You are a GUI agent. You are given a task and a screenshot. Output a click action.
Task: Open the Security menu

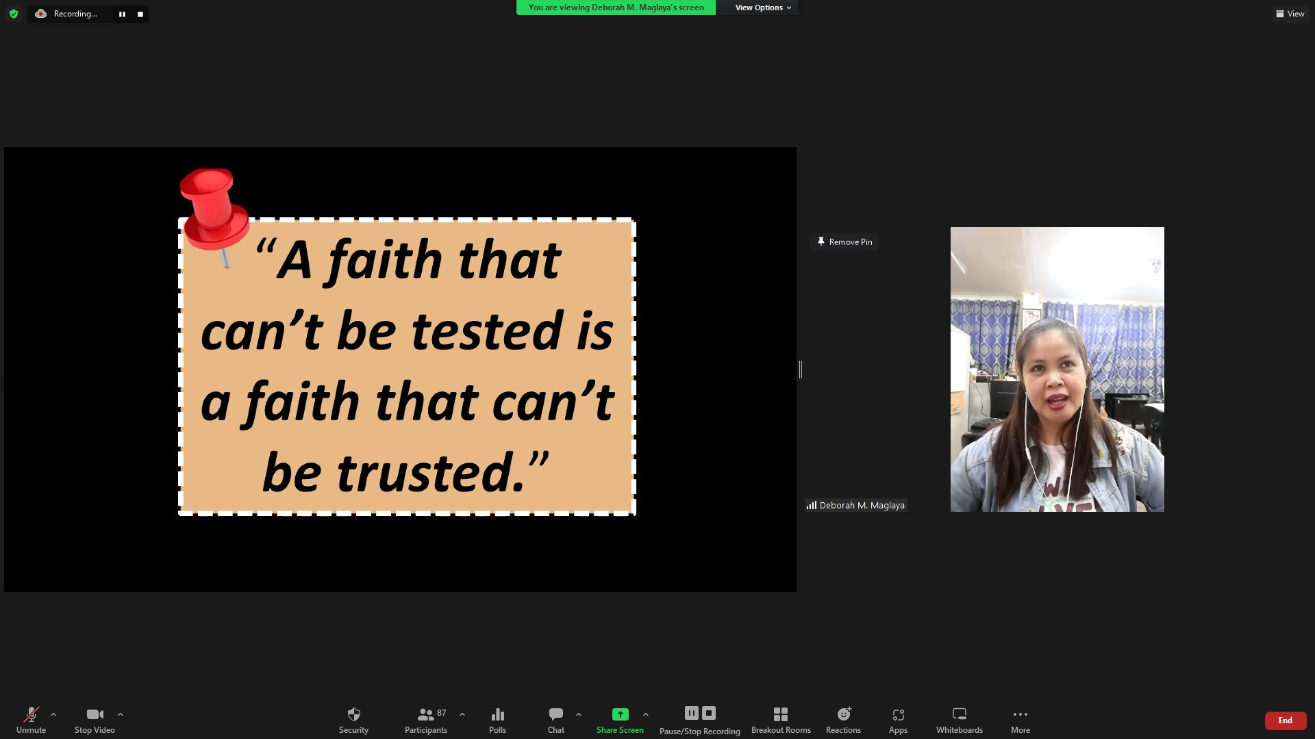pos(353,720)
